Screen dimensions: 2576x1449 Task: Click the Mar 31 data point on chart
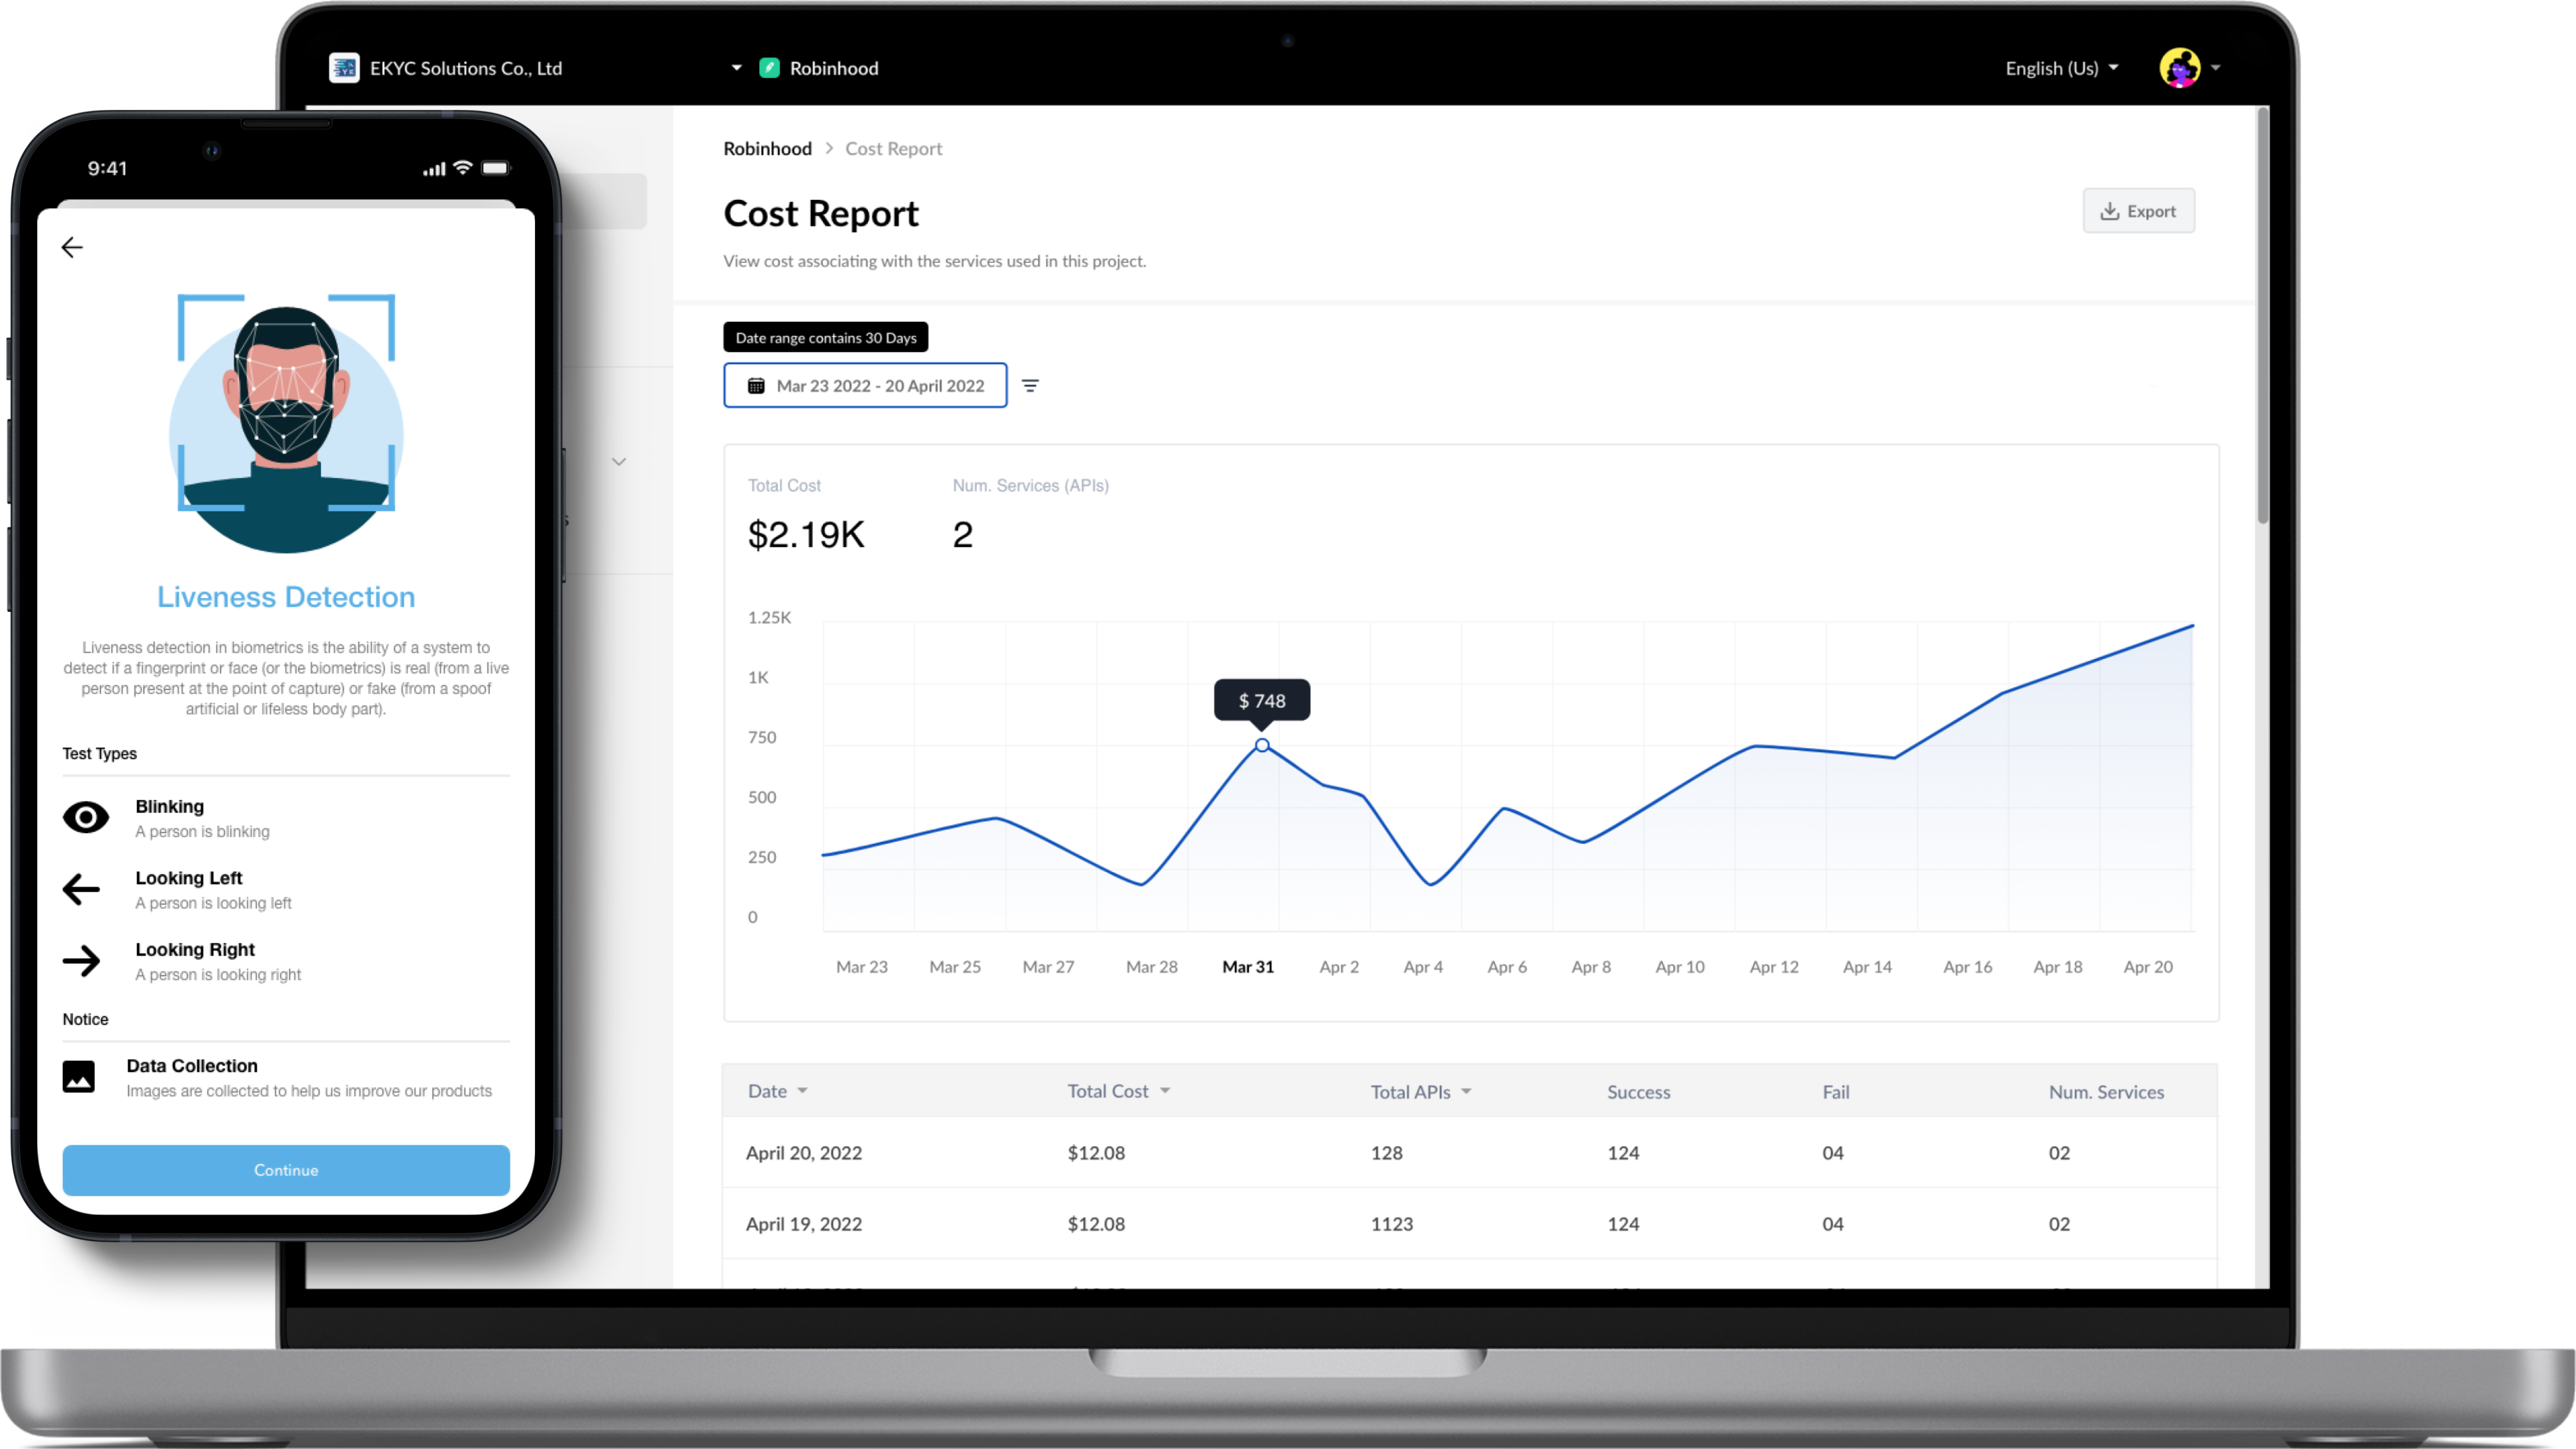(x=1262, y=745)
